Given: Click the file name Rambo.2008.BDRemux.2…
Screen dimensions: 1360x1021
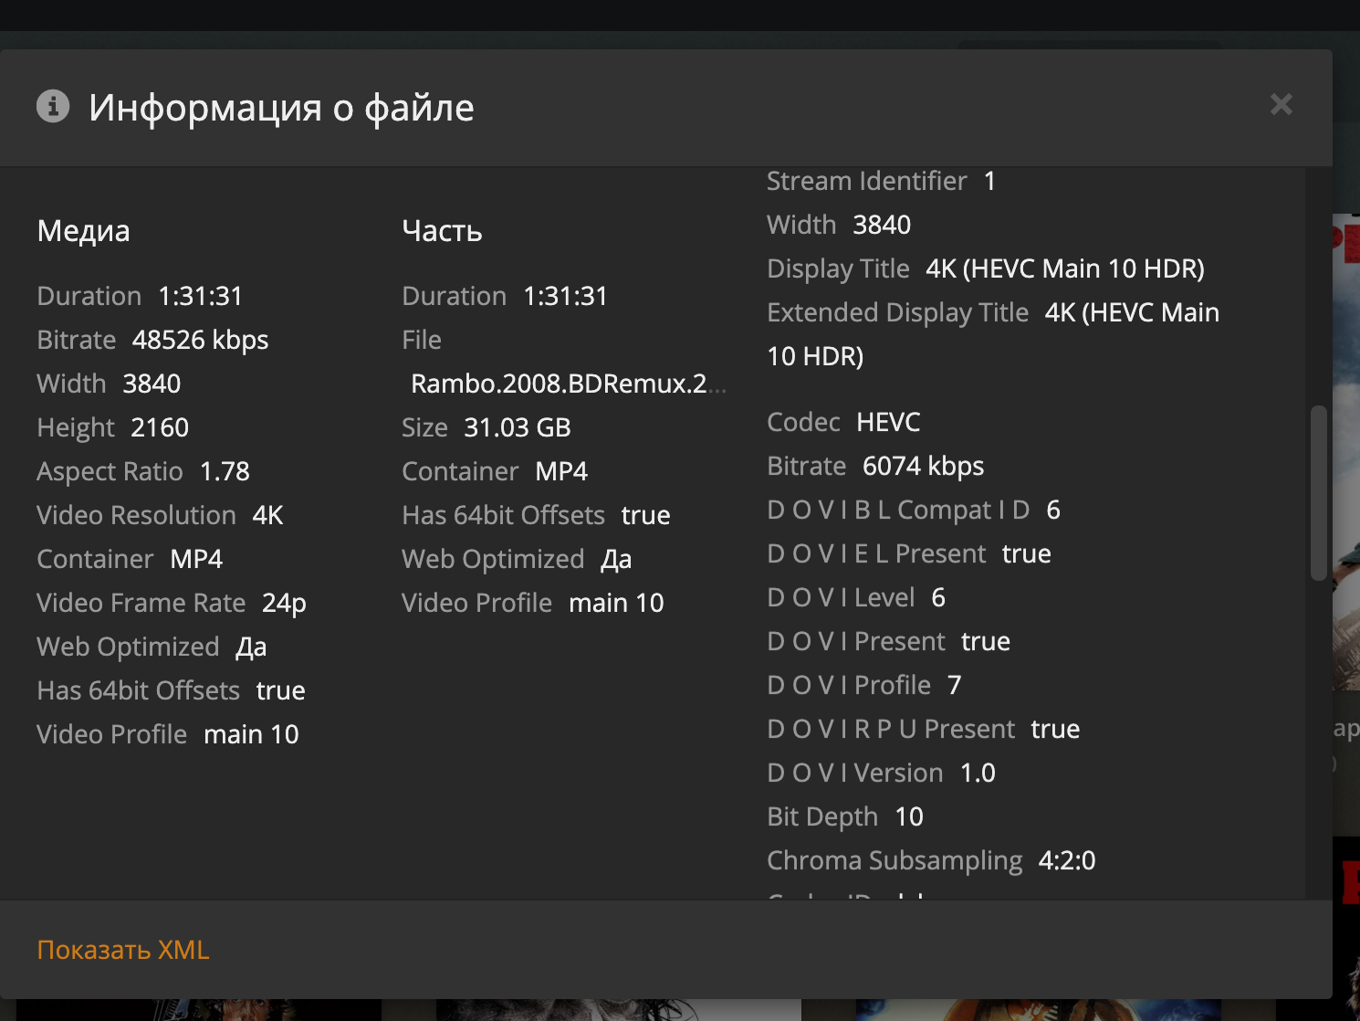Looking at the screenshot, I should click(569, 384).
